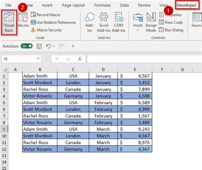Select column G header
Screen dimensions: 202x170
[x=182, y=69]
